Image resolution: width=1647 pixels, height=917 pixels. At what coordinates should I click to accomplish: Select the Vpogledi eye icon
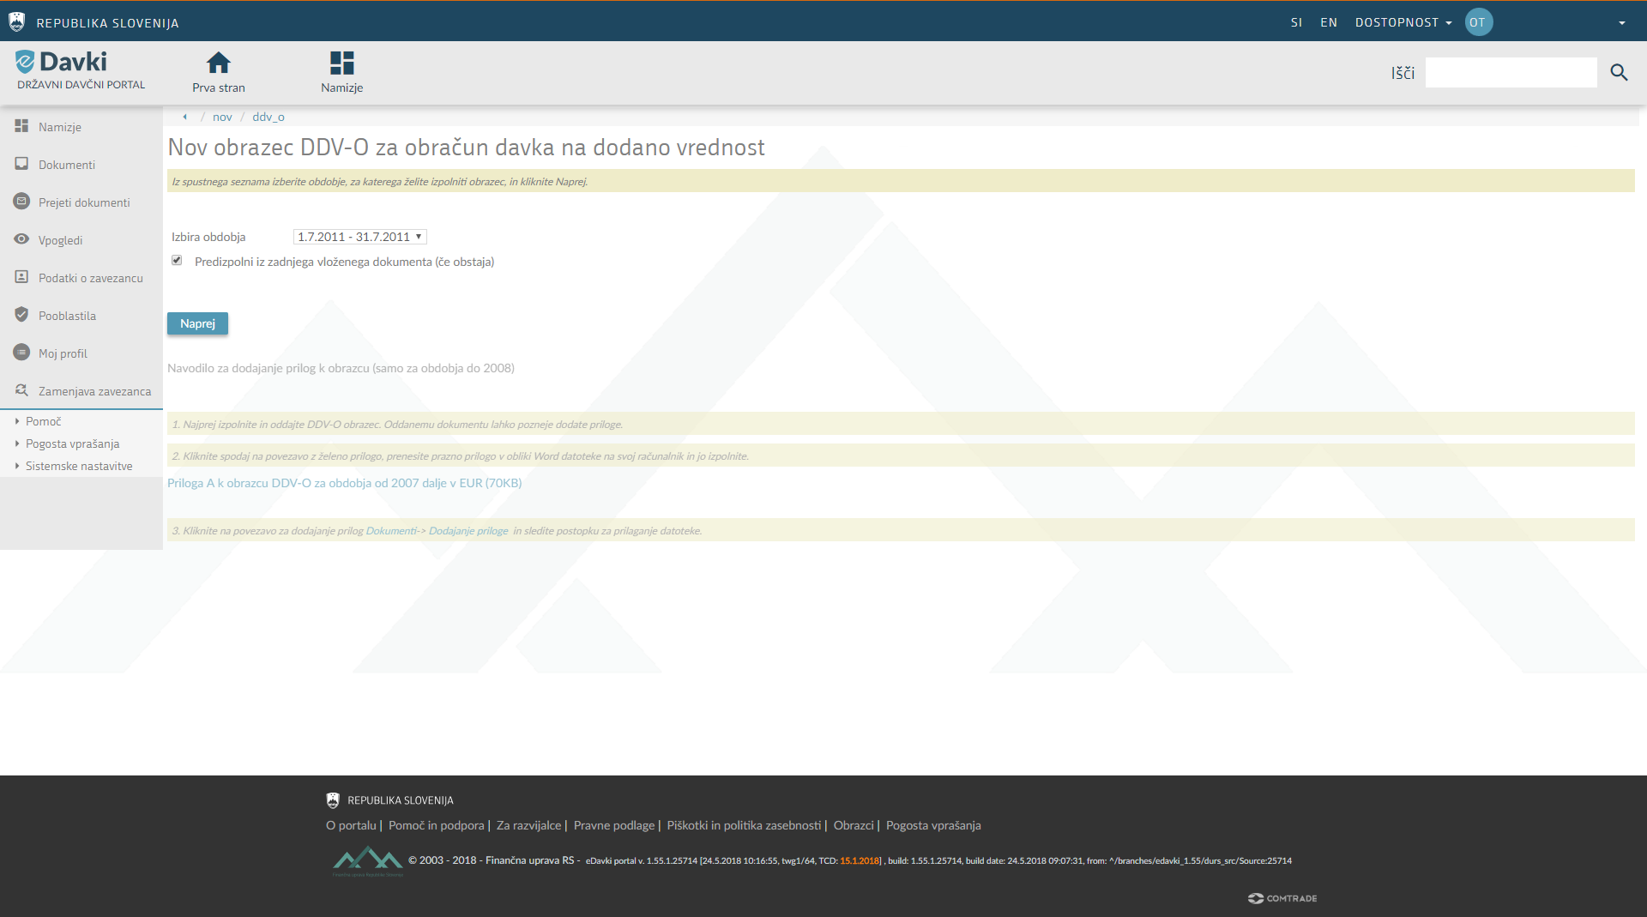point(21,239)
